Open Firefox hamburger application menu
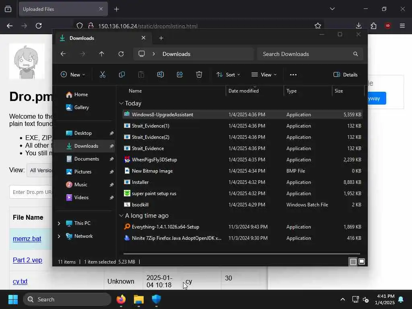The width and height of the screenshot is (412, 309). [x=402, y=26]
